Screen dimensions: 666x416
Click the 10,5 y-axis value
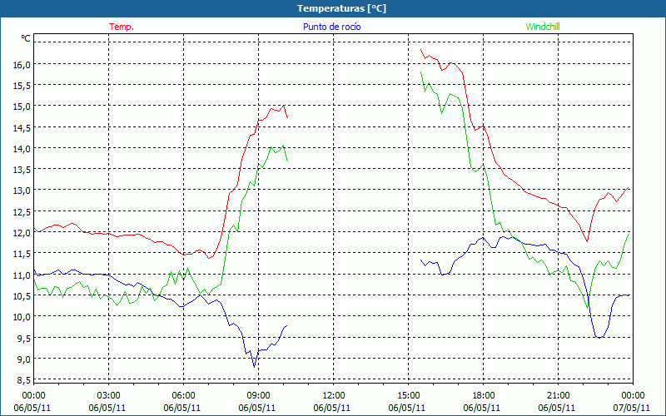[x=22, y=295]
